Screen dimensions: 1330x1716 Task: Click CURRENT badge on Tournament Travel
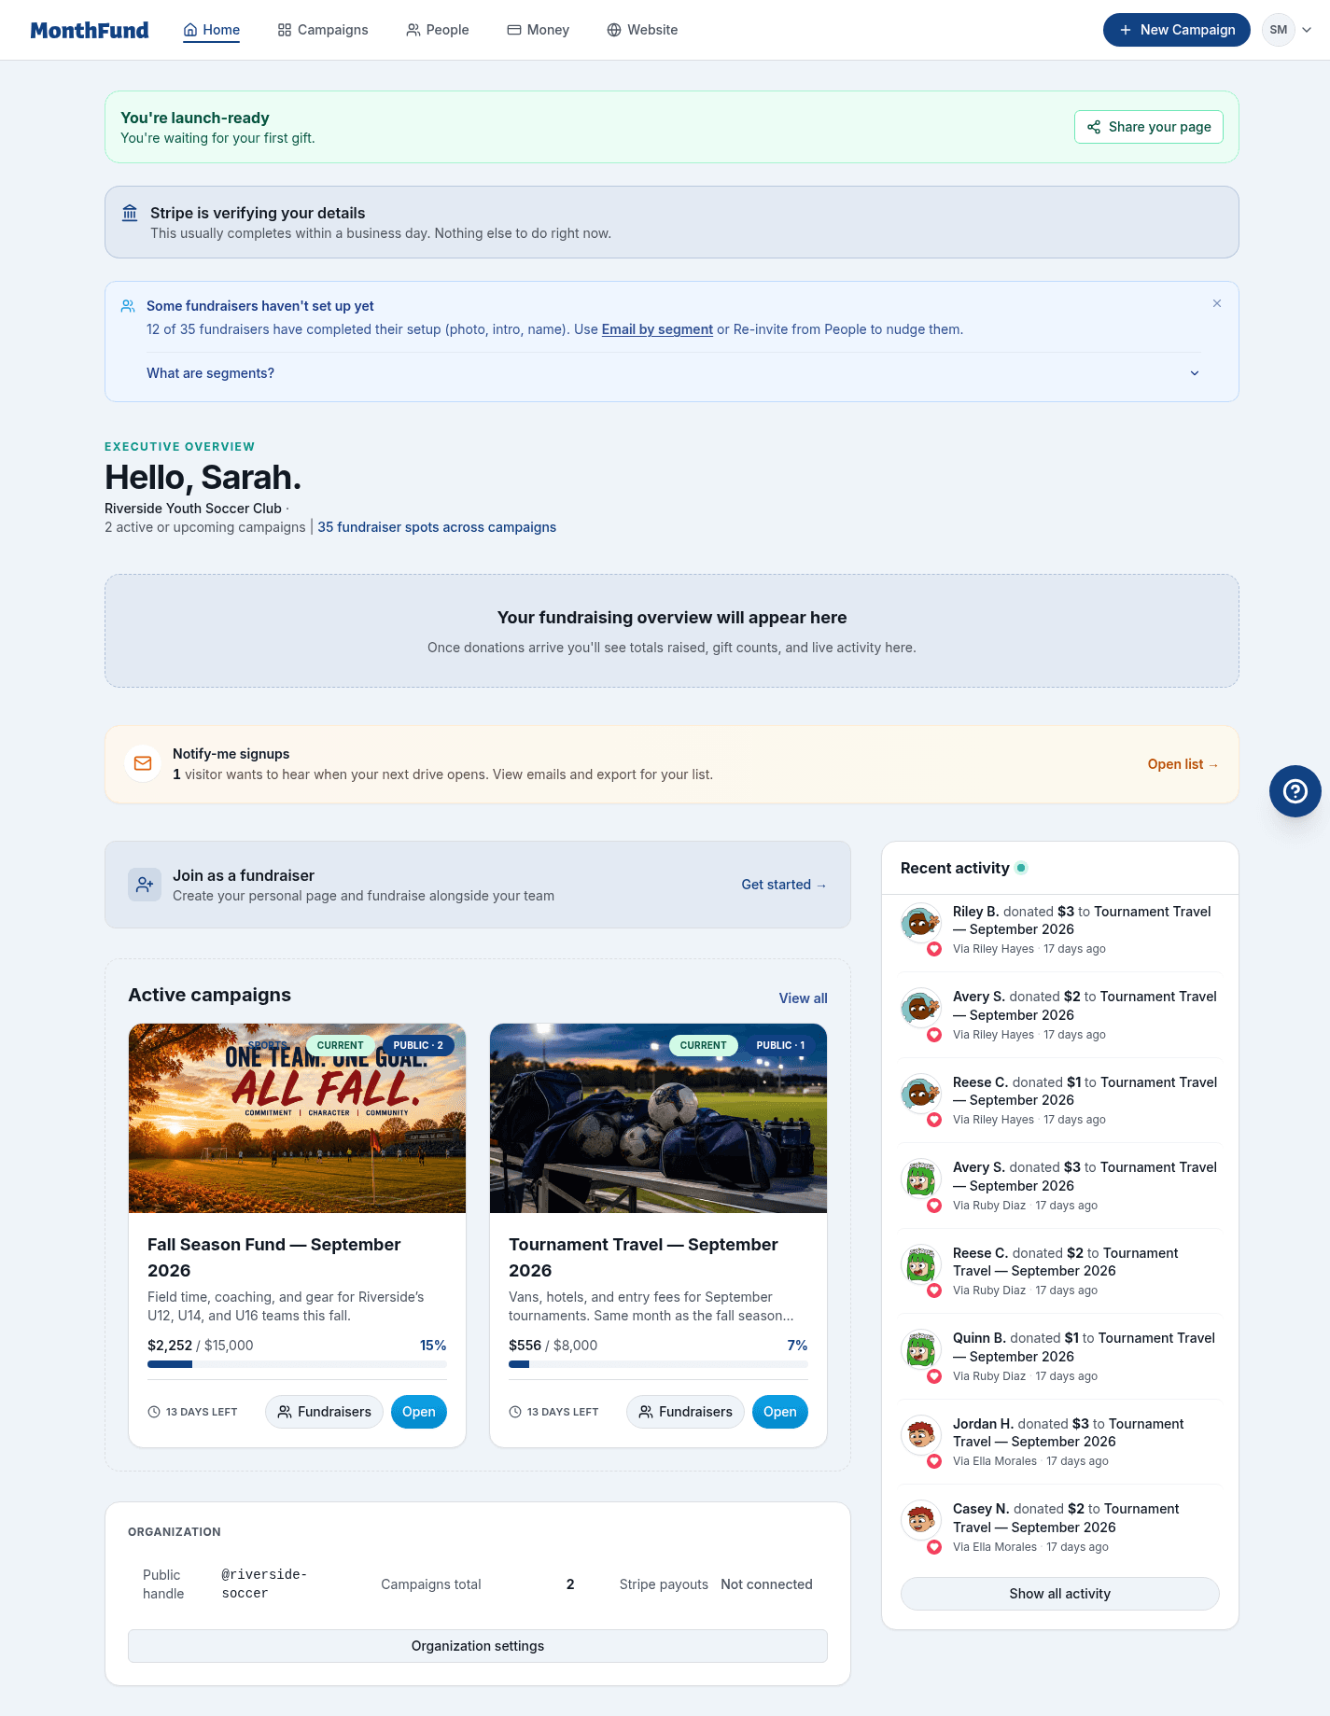point(703,1045)
